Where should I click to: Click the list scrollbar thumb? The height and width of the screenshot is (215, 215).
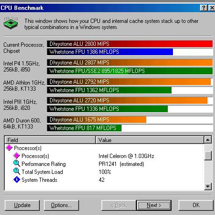click(x=208, y=156)
